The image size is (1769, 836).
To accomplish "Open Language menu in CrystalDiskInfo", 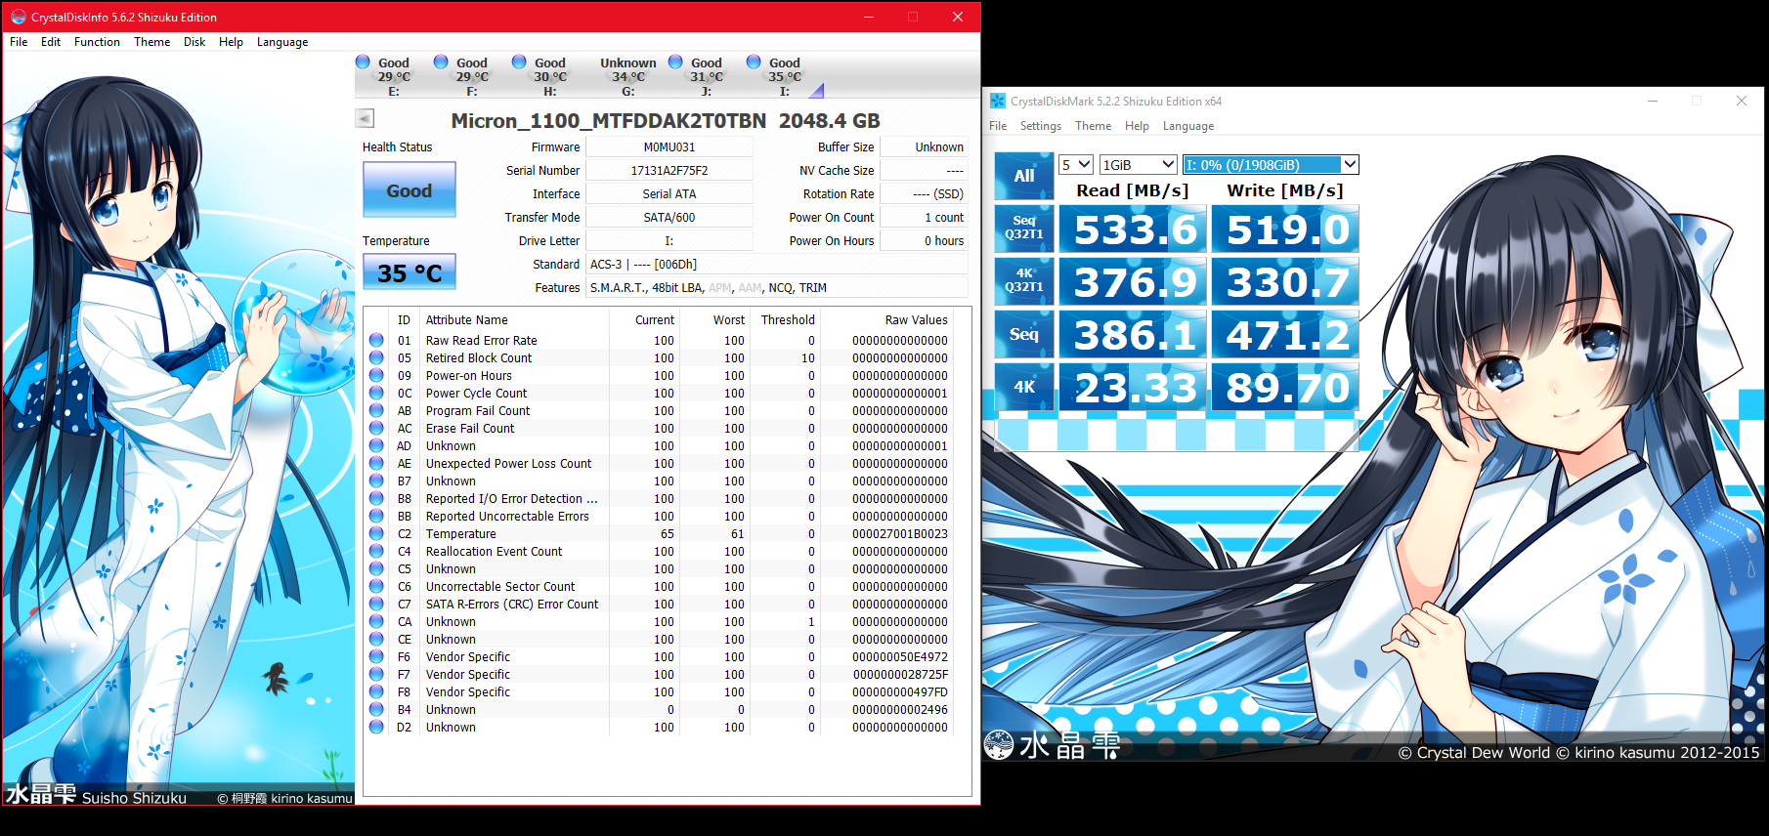I will (x=282, y=42).
